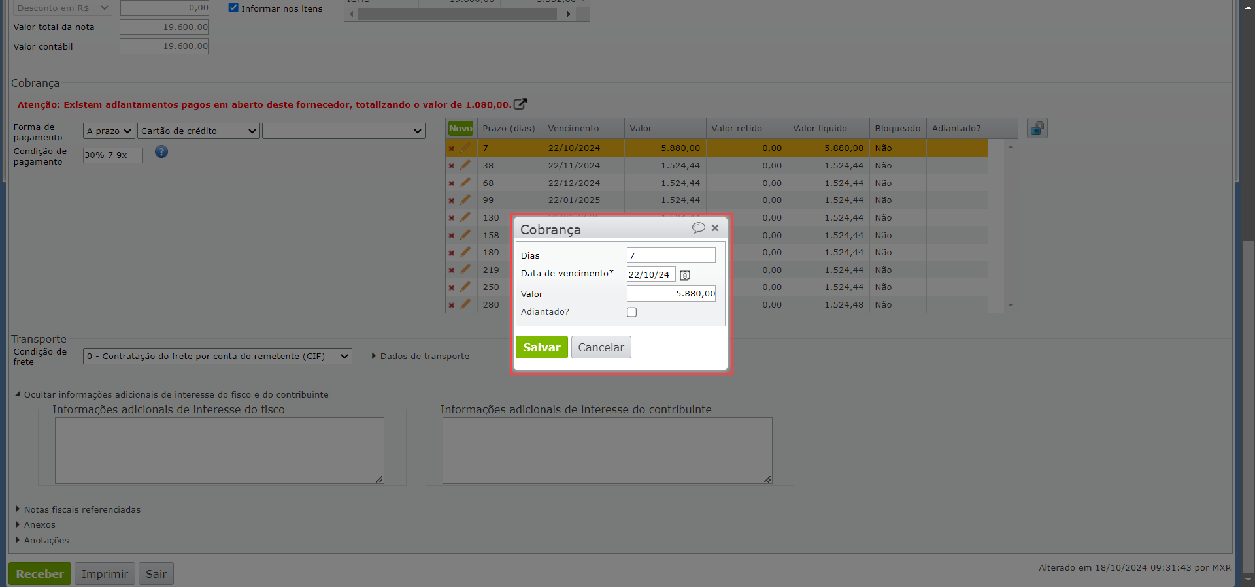Click the Receber button
This screenshot has width=1255, height=587.
[x=40, y=574]
